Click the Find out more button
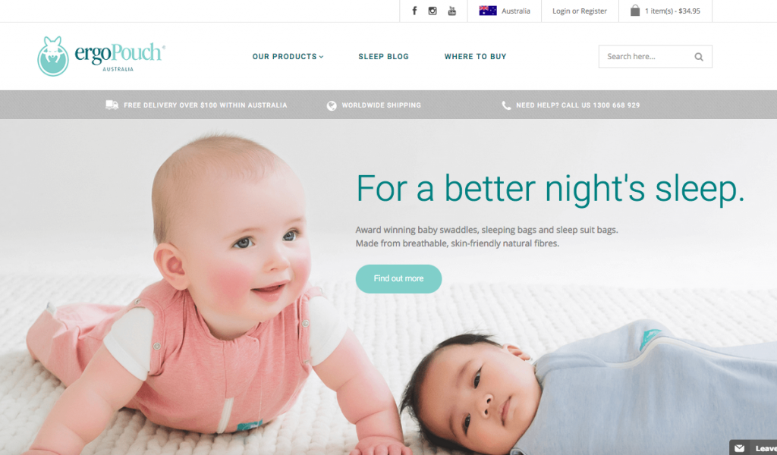This screenshot has width=777, height=455. (x=398, y=279)
